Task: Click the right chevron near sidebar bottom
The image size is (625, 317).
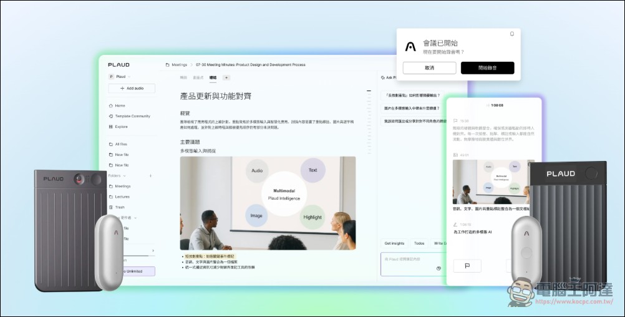Action: click(x=153, y=250)
